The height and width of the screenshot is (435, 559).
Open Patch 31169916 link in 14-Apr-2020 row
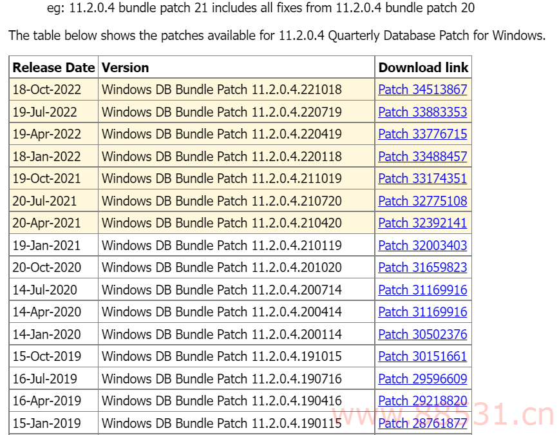(x=422, y=312)
